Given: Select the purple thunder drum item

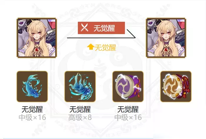Looking at the screenshot, I should pyautogui.click(x=128, y=86).
